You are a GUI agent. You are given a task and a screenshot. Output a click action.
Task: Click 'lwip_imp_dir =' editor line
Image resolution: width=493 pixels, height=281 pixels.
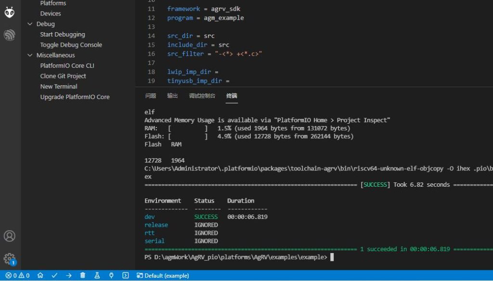pos(193,72)
